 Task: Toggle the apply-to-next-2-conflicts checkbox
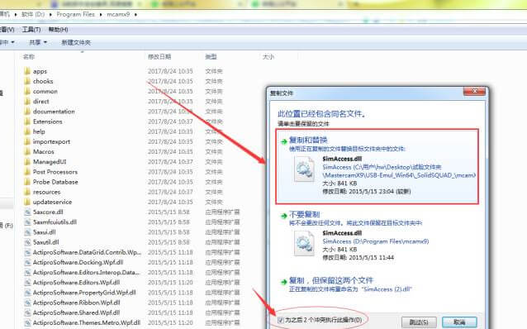[x=281, y=320]
